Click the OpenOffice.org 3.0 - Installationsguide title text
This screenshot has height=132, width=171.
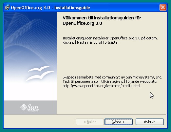(x=50, y=8)
